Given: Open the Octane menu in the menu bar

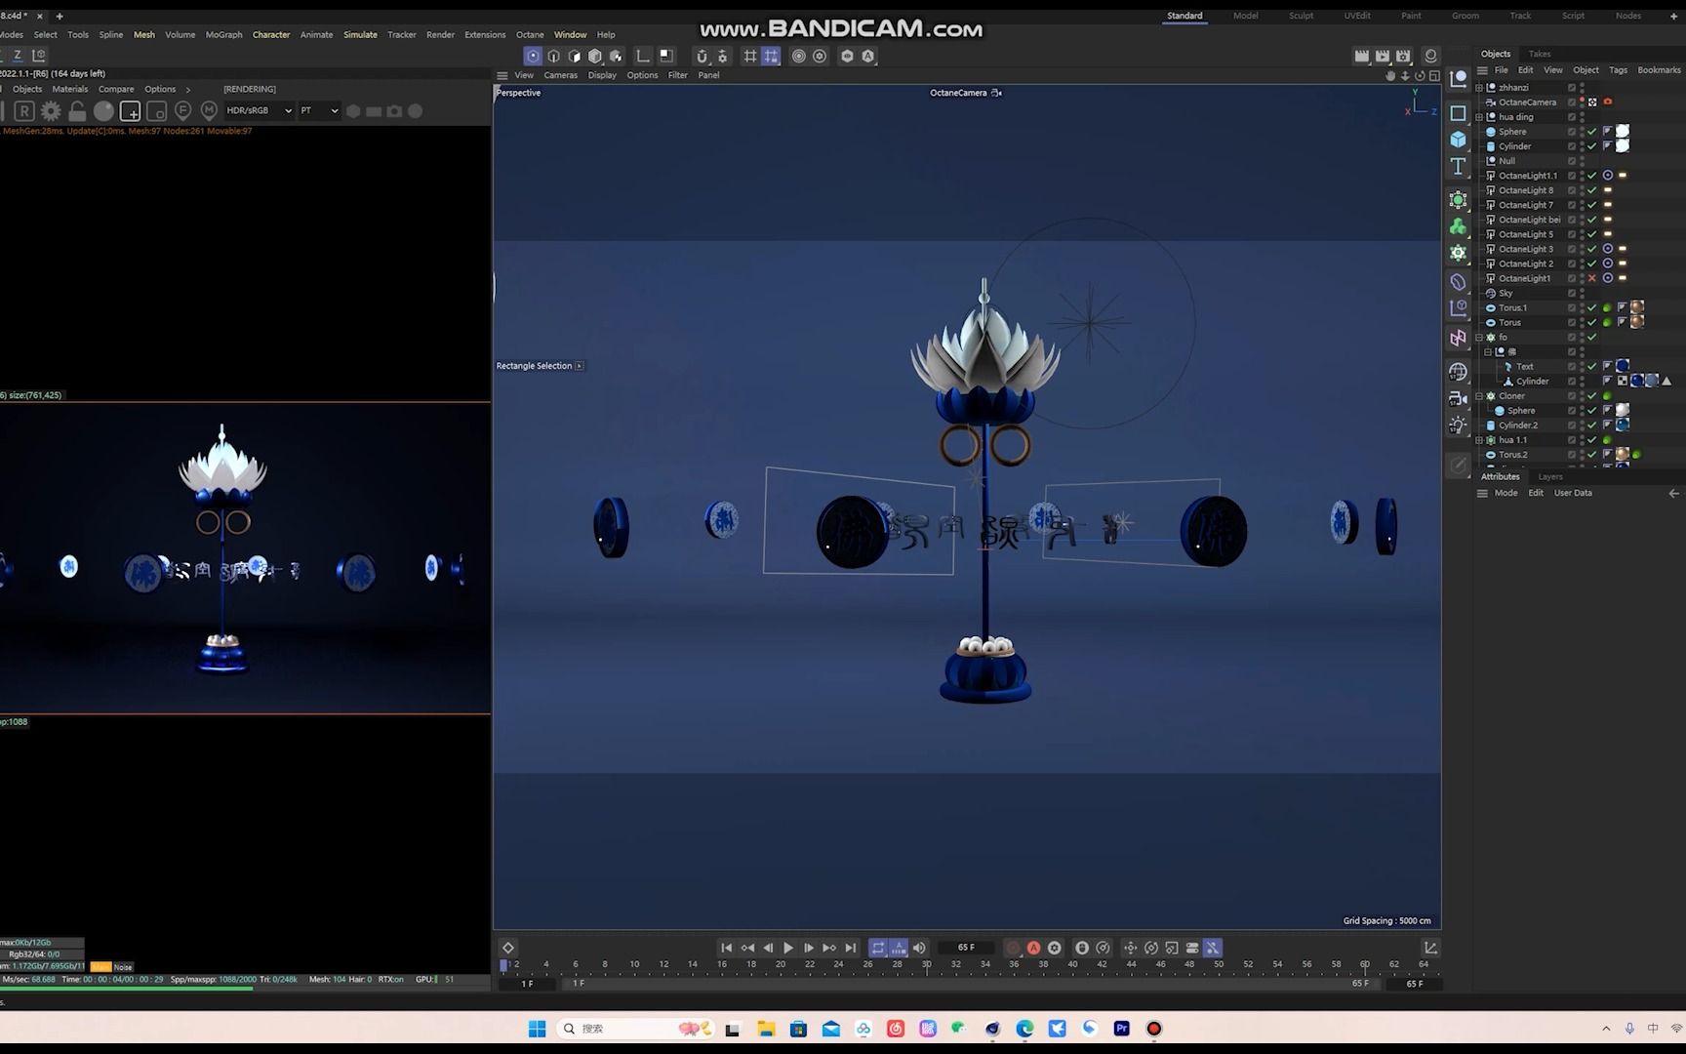Looking at the screenshot, I should pyautogui.click(x=530, y=34).
